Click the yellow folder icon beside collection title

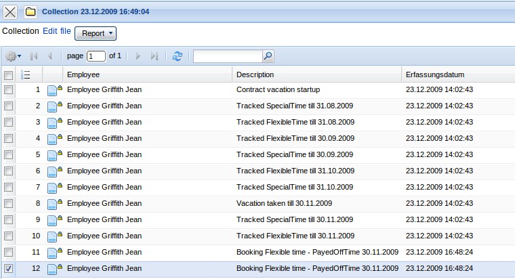tap(30, 12)
